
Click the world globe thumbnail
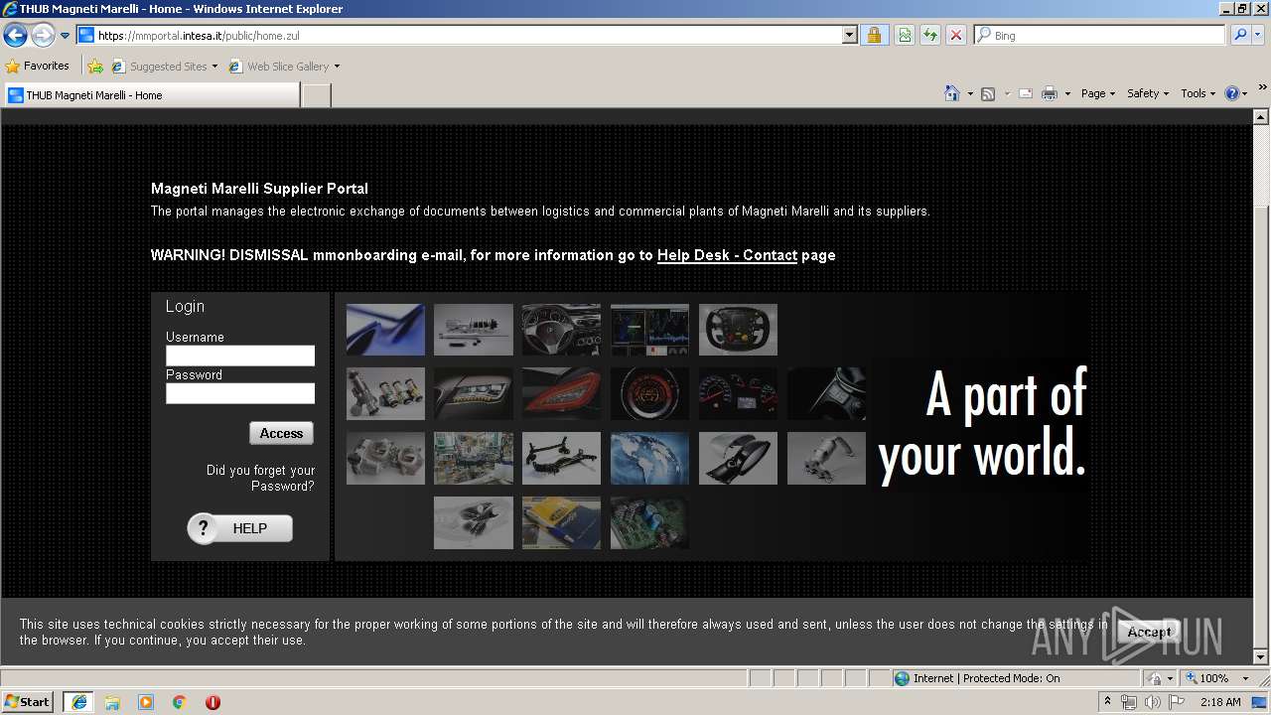point(649,458)
